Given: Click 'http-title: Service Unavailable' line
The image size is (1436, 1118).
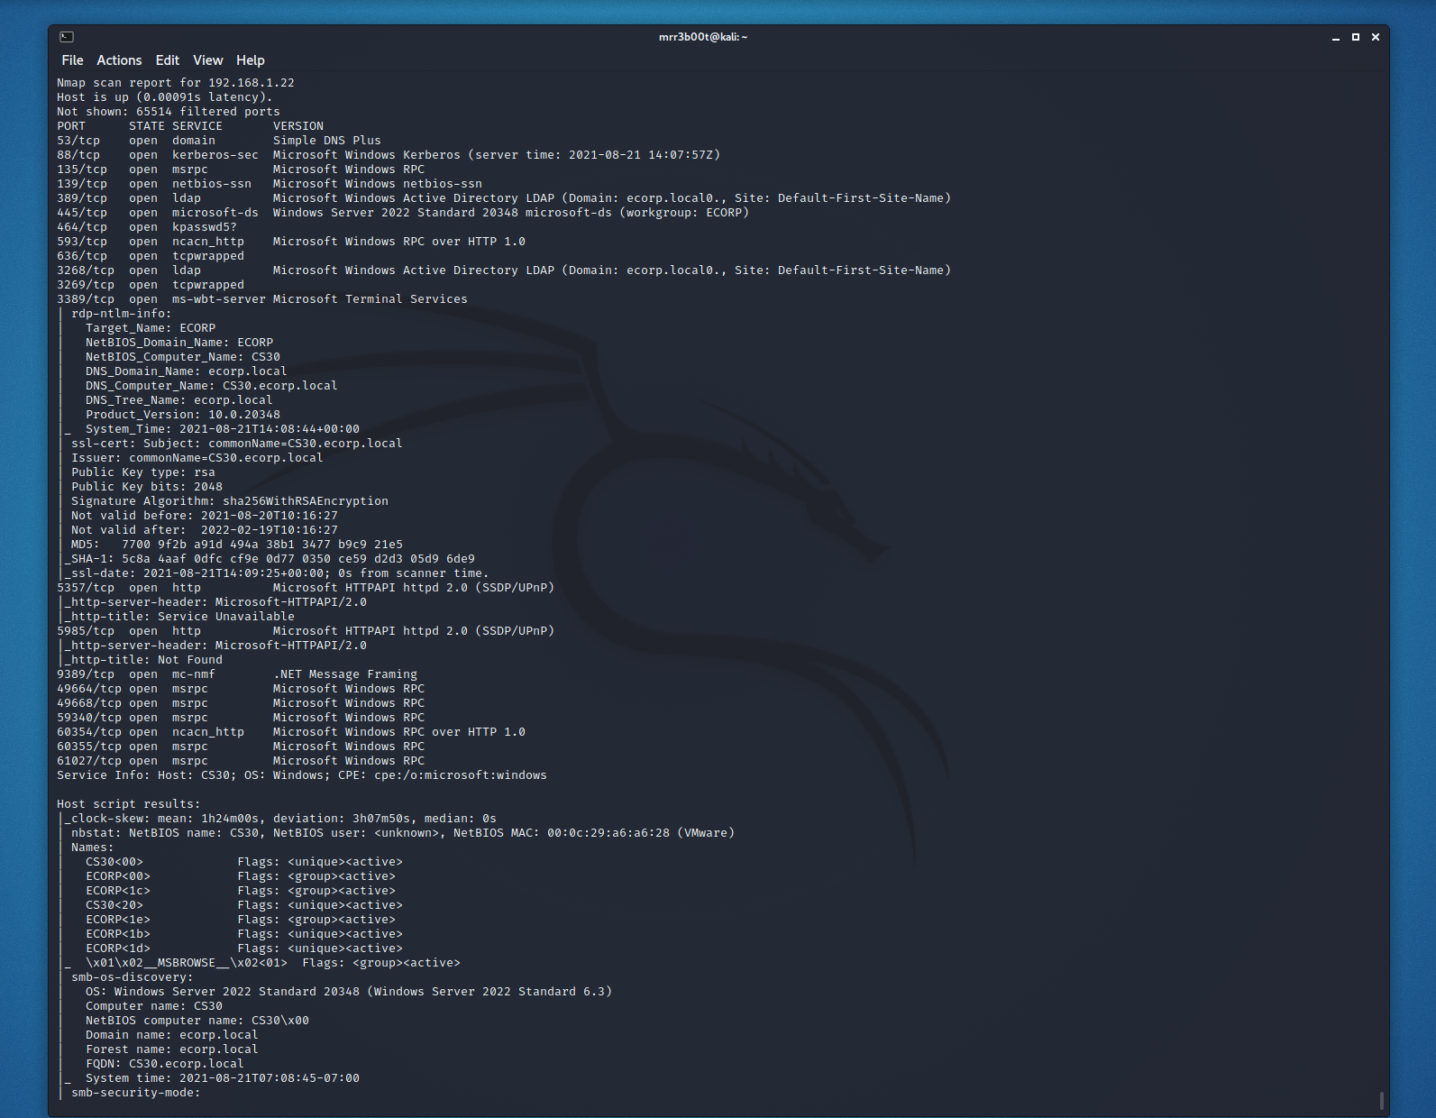Looking at the screenshot, I should coord(179,617).
